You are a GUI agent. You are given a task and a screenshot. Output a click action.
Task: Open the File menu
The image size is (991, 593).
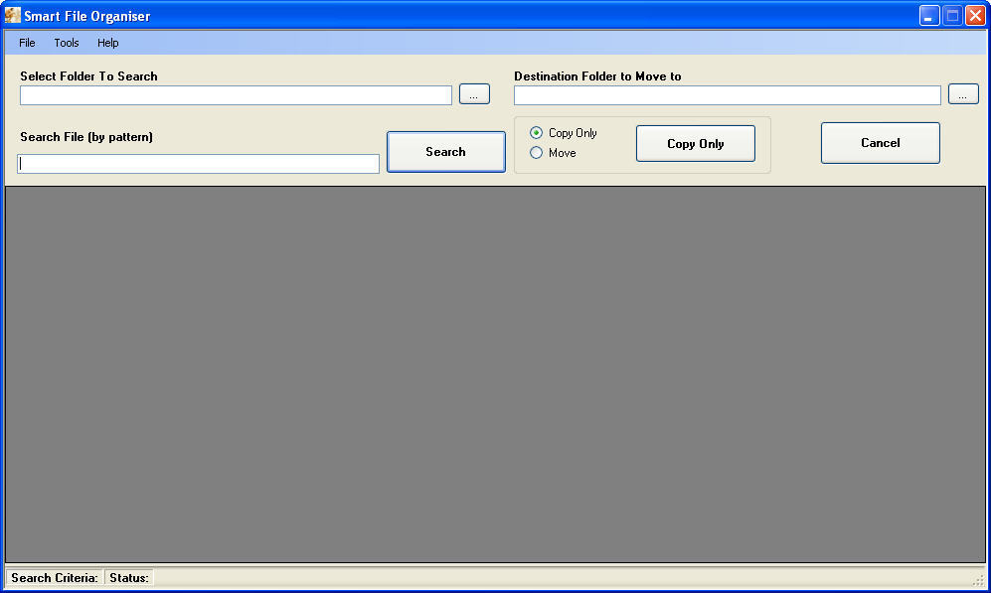26,43
